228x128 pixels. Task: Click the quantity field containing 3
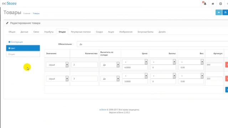pyautogui.click(x=84, y=79)
